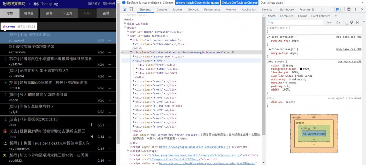Click the 精華區 button in action bar
The image size is (366, 165).
click(29, 13)
